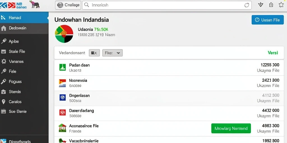Click the green 757.50K value
Viewport: 287px width, 143px height.
101,29
